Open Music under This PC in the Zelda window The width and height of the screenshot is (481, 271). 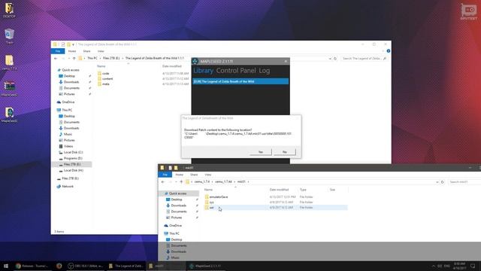(x=68, y=134)
